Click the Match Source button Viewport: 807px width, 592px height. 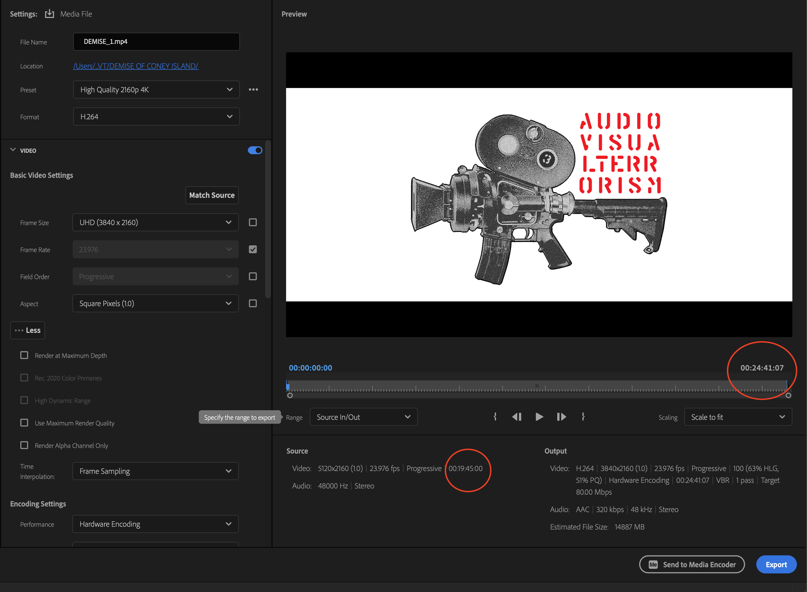[x=212, y=195]
